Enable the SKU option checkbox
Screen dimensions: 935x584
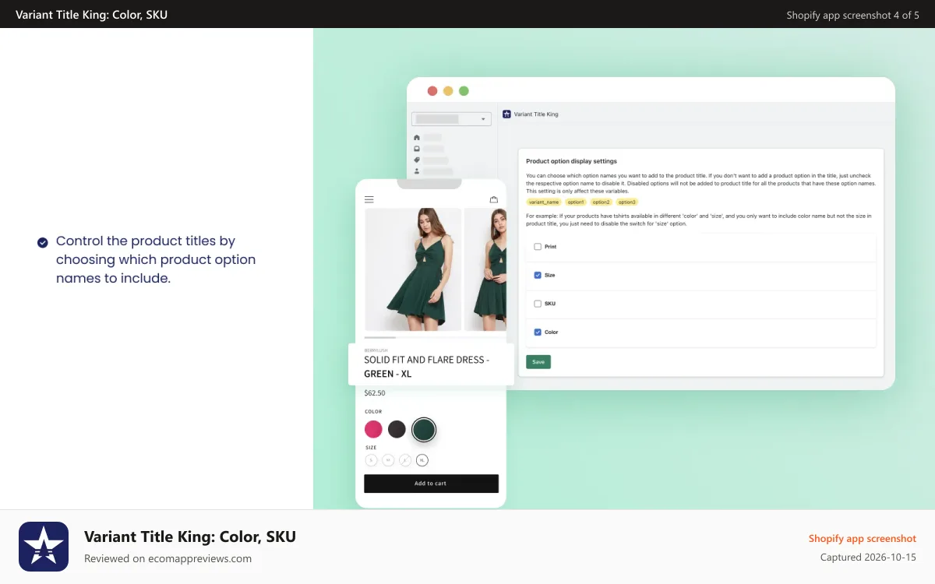(538, 304)
